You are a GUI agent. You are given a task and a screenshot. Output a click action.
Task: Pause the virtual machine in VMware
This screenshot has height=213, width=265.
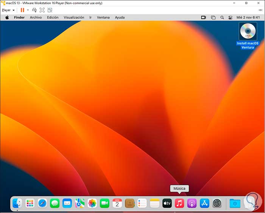pos(22,10)
